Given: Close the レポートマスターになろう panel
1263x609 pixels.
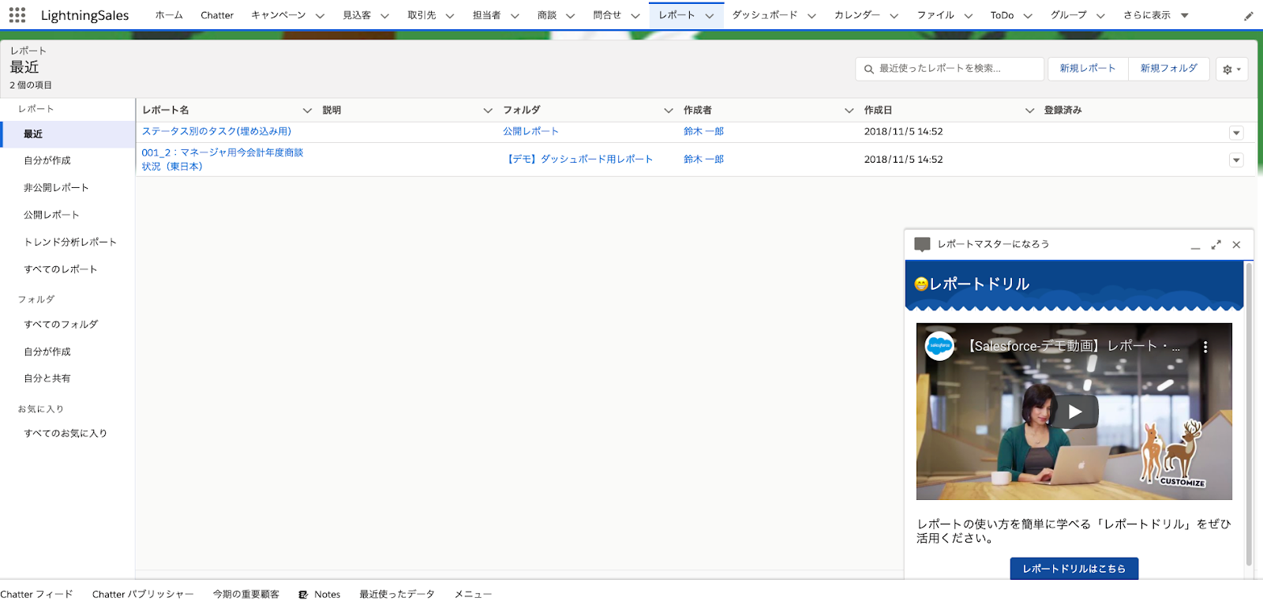Looking at the screenshot, I should [1236, 245].
